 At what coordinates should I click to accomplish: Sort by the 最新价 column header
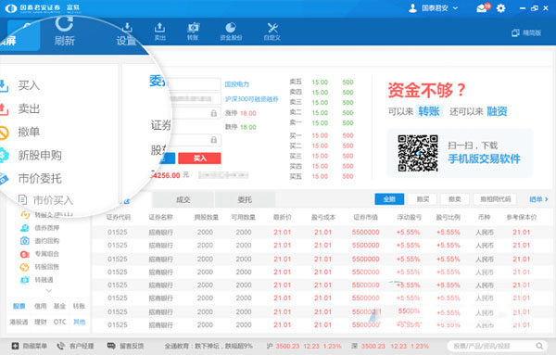click(x=283, y=217)
